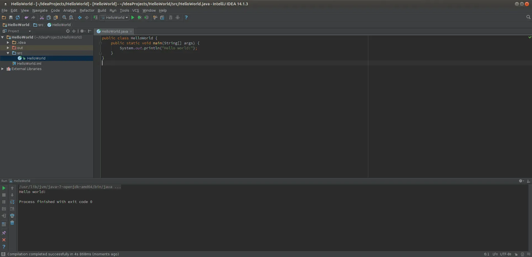Open Settings via the wrench icon

coord(155,17)
